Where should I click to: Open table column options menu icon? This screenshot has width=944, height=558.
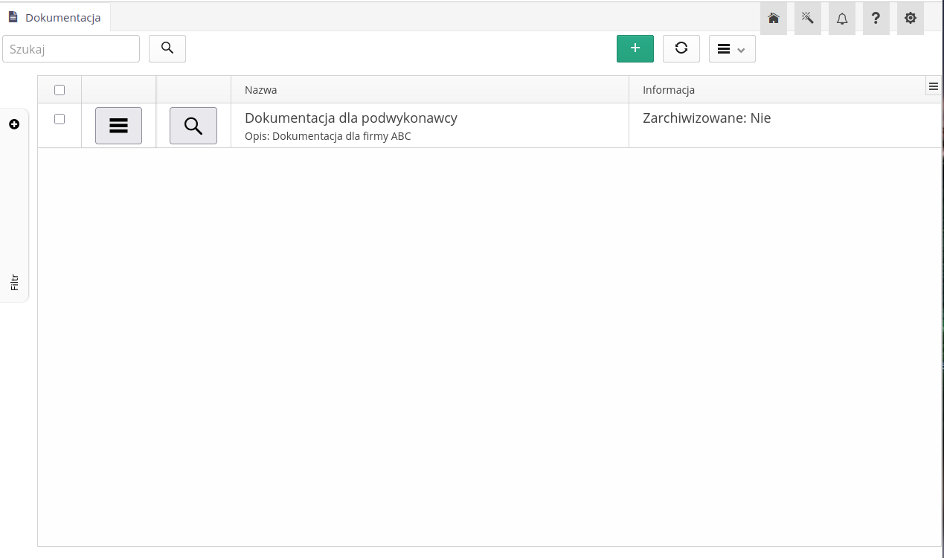934,86
